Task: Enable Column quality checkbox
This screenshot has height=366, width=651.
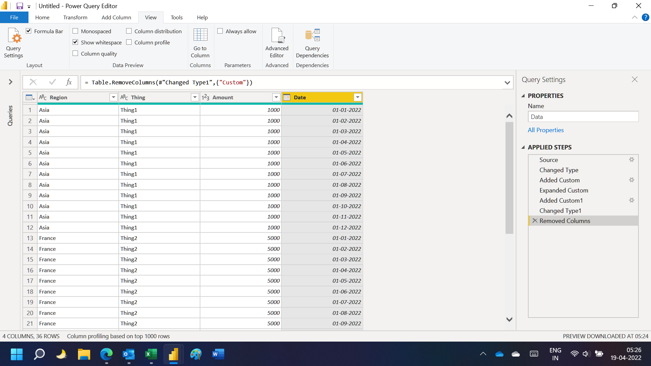Action: point(75,54)
